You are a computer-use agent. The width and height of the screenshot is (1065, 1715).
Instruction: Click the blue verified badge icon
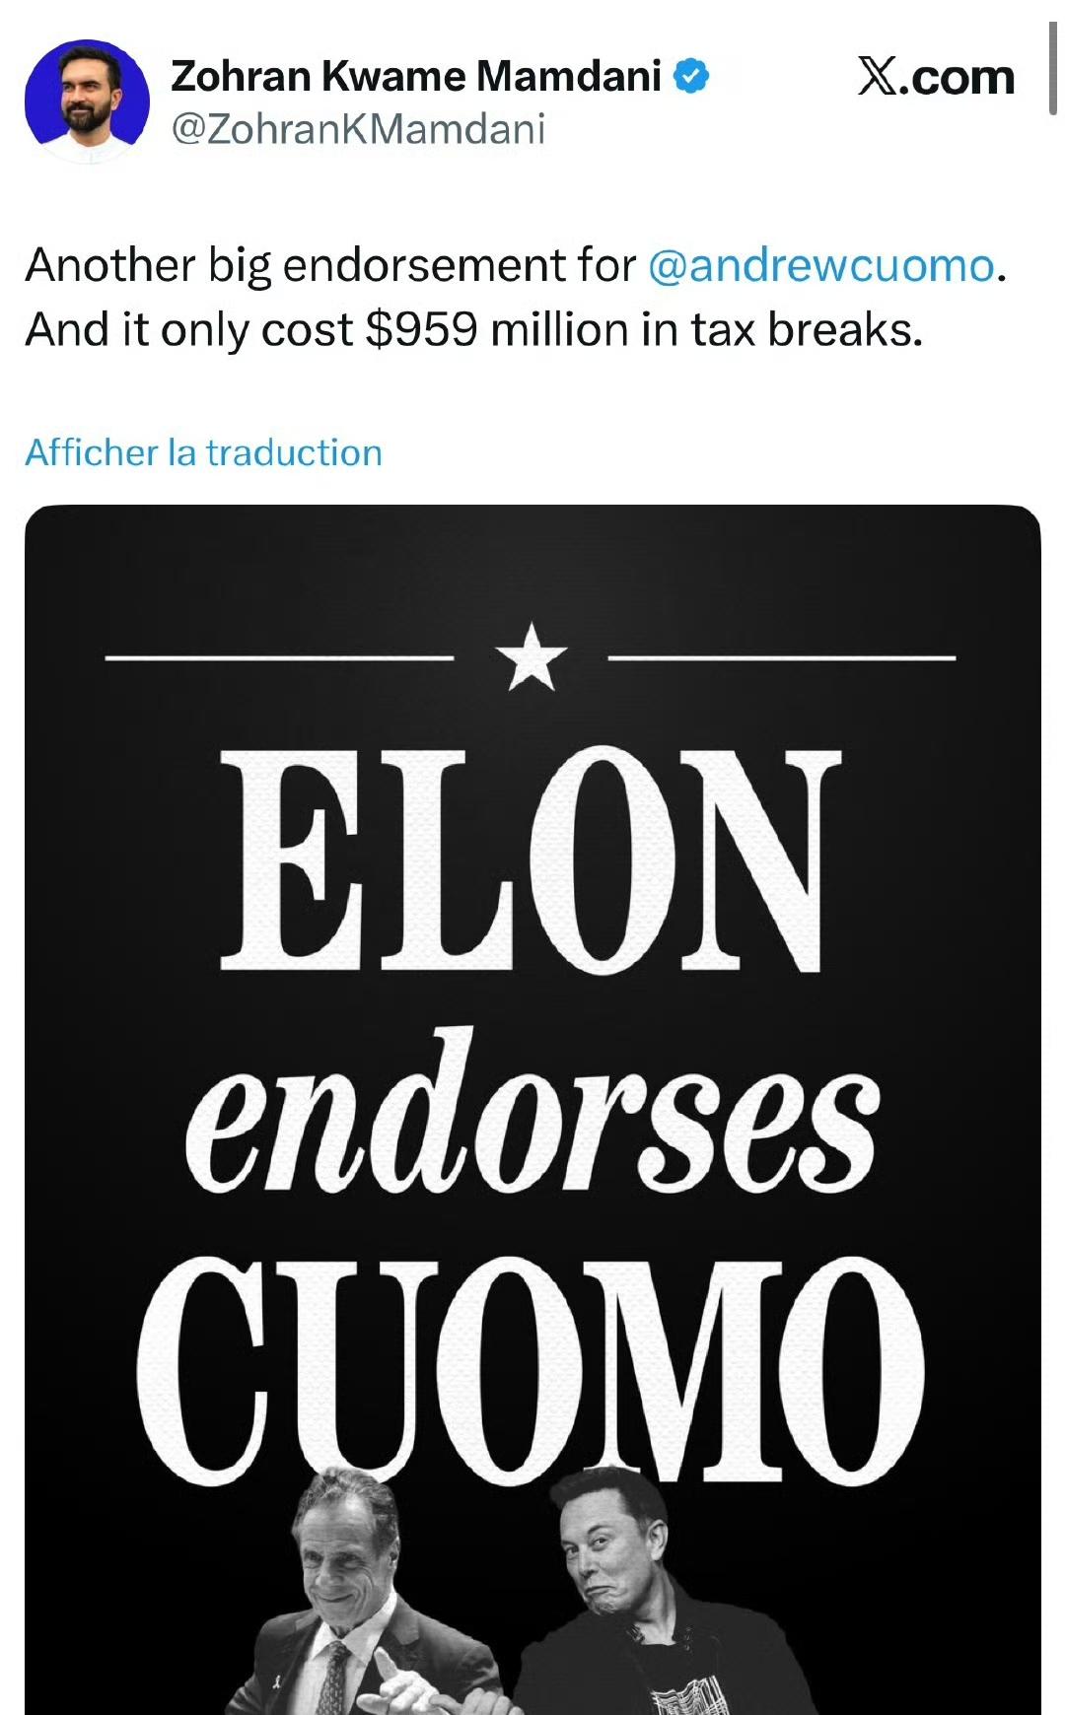coord(691,77)
